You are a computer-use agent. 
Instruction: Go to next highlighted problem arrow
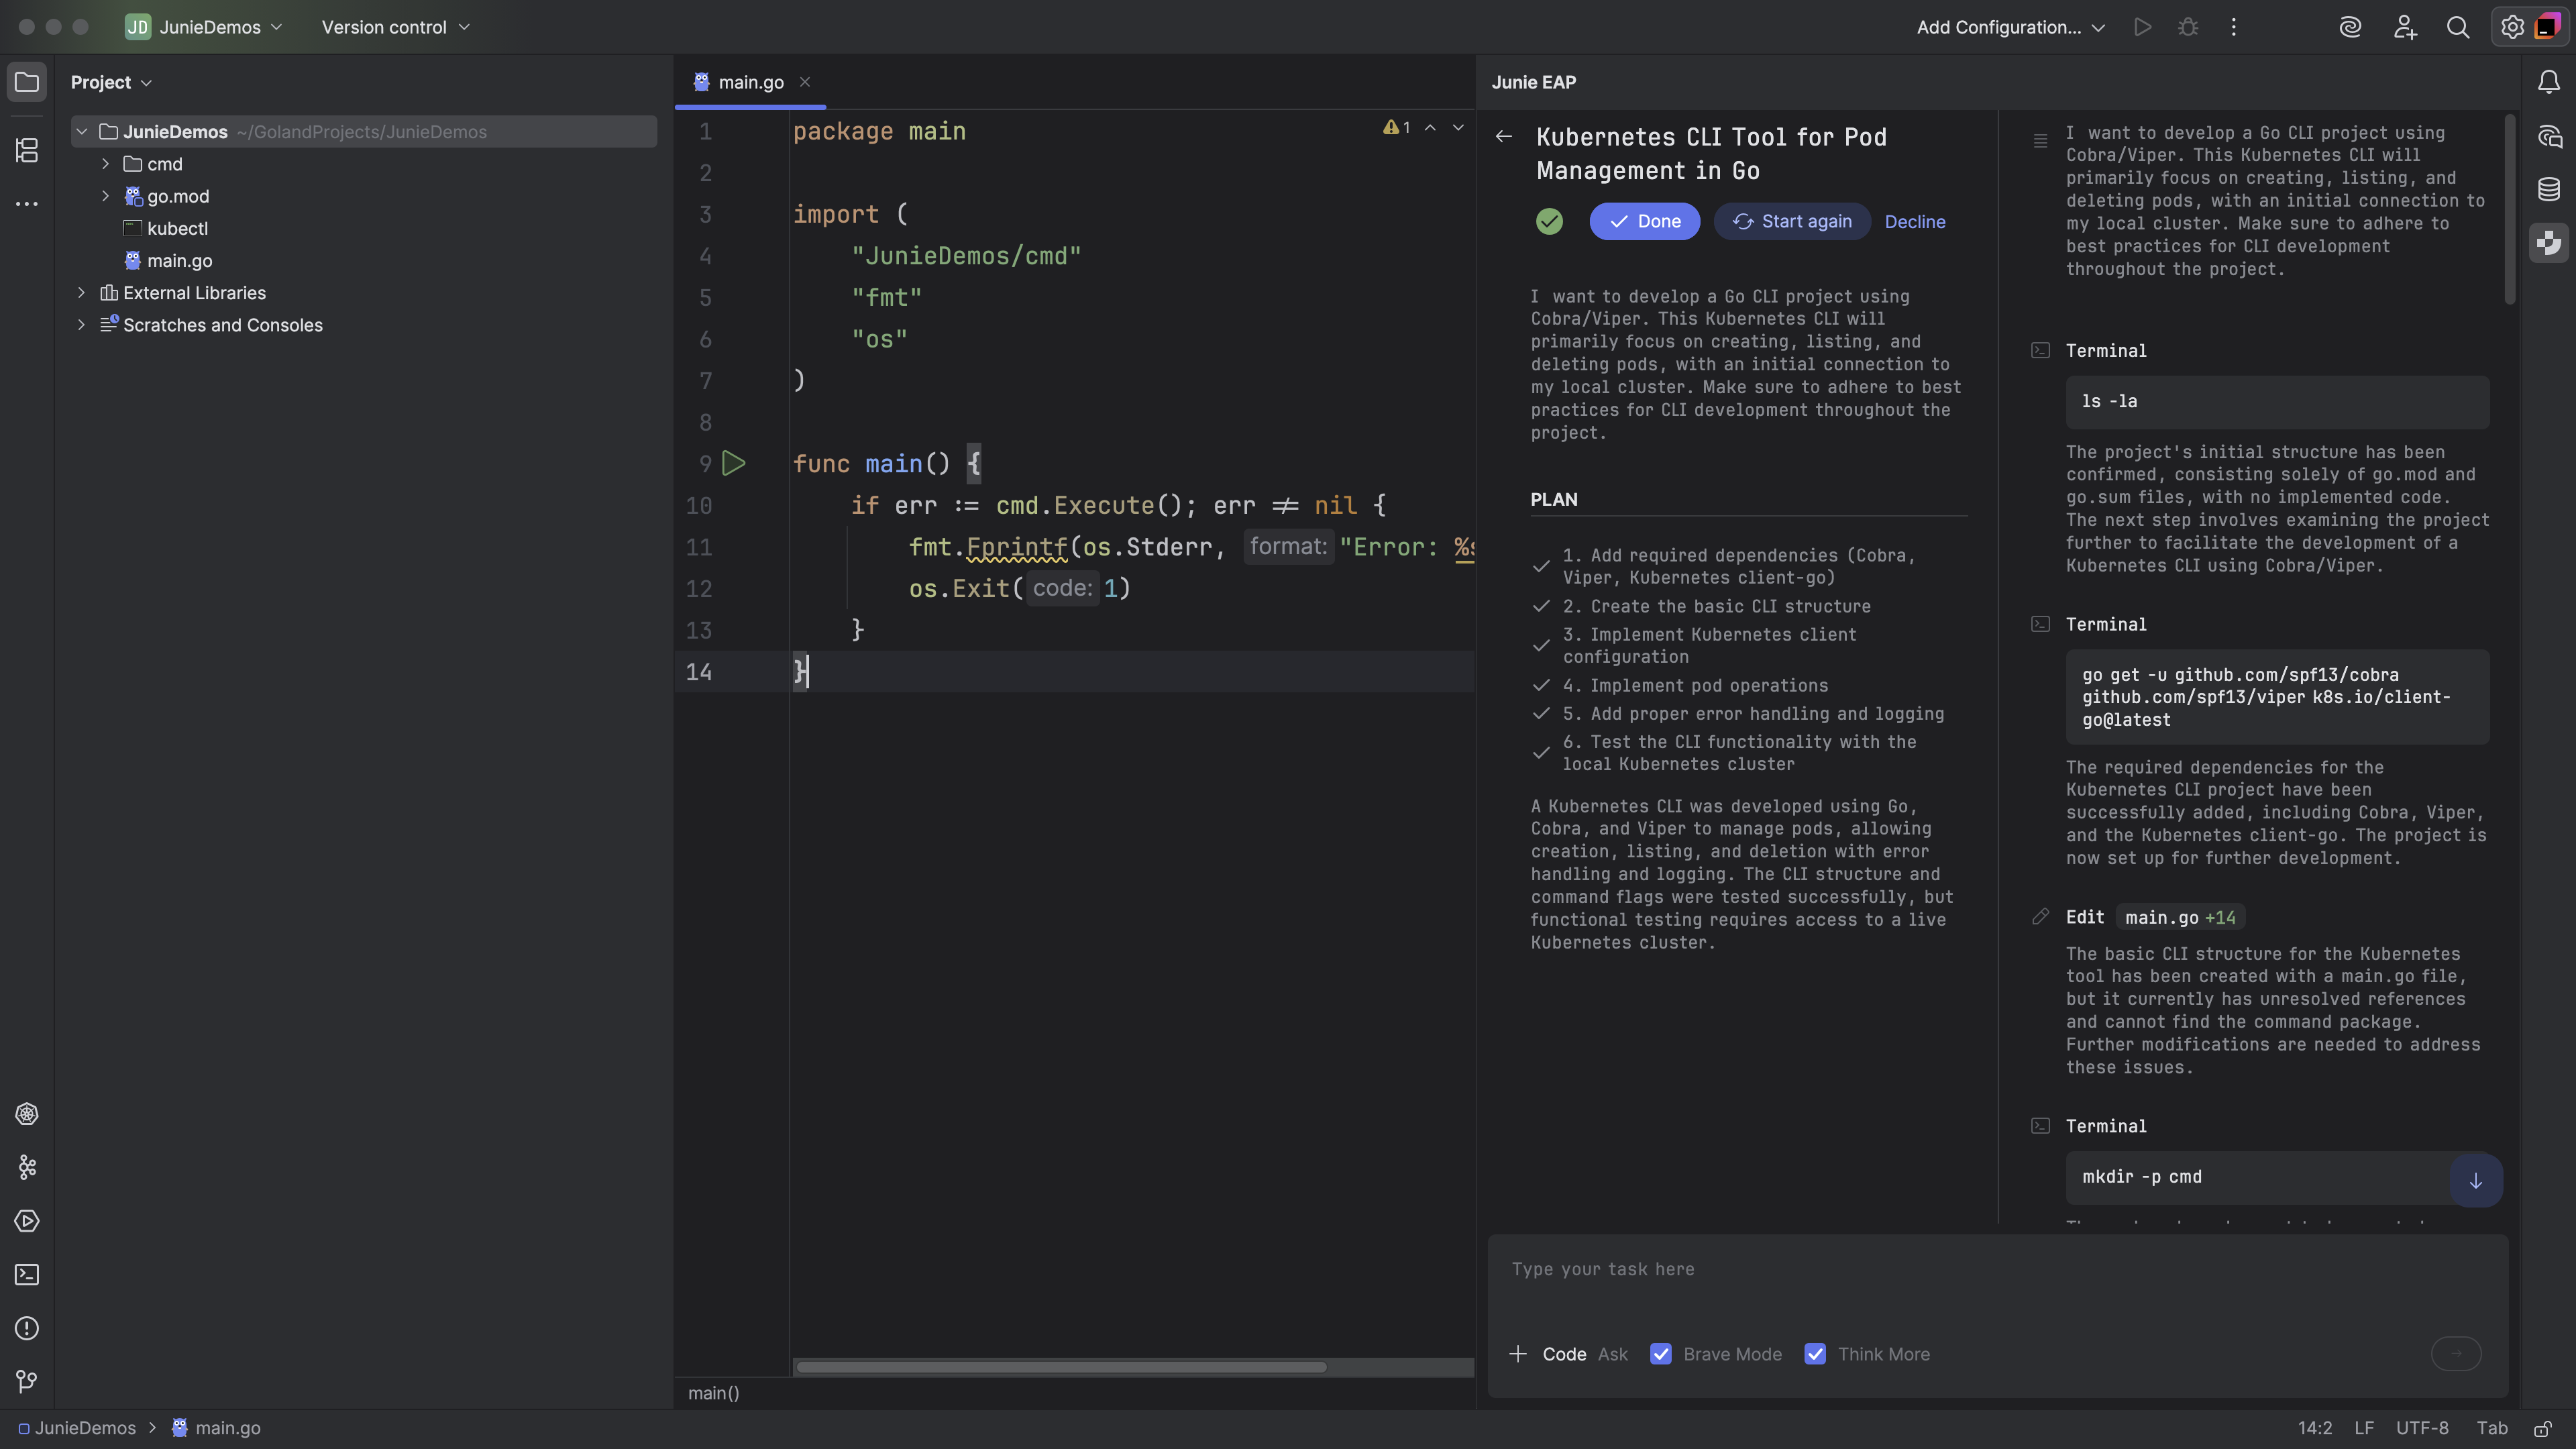(x=1458, y=128)
